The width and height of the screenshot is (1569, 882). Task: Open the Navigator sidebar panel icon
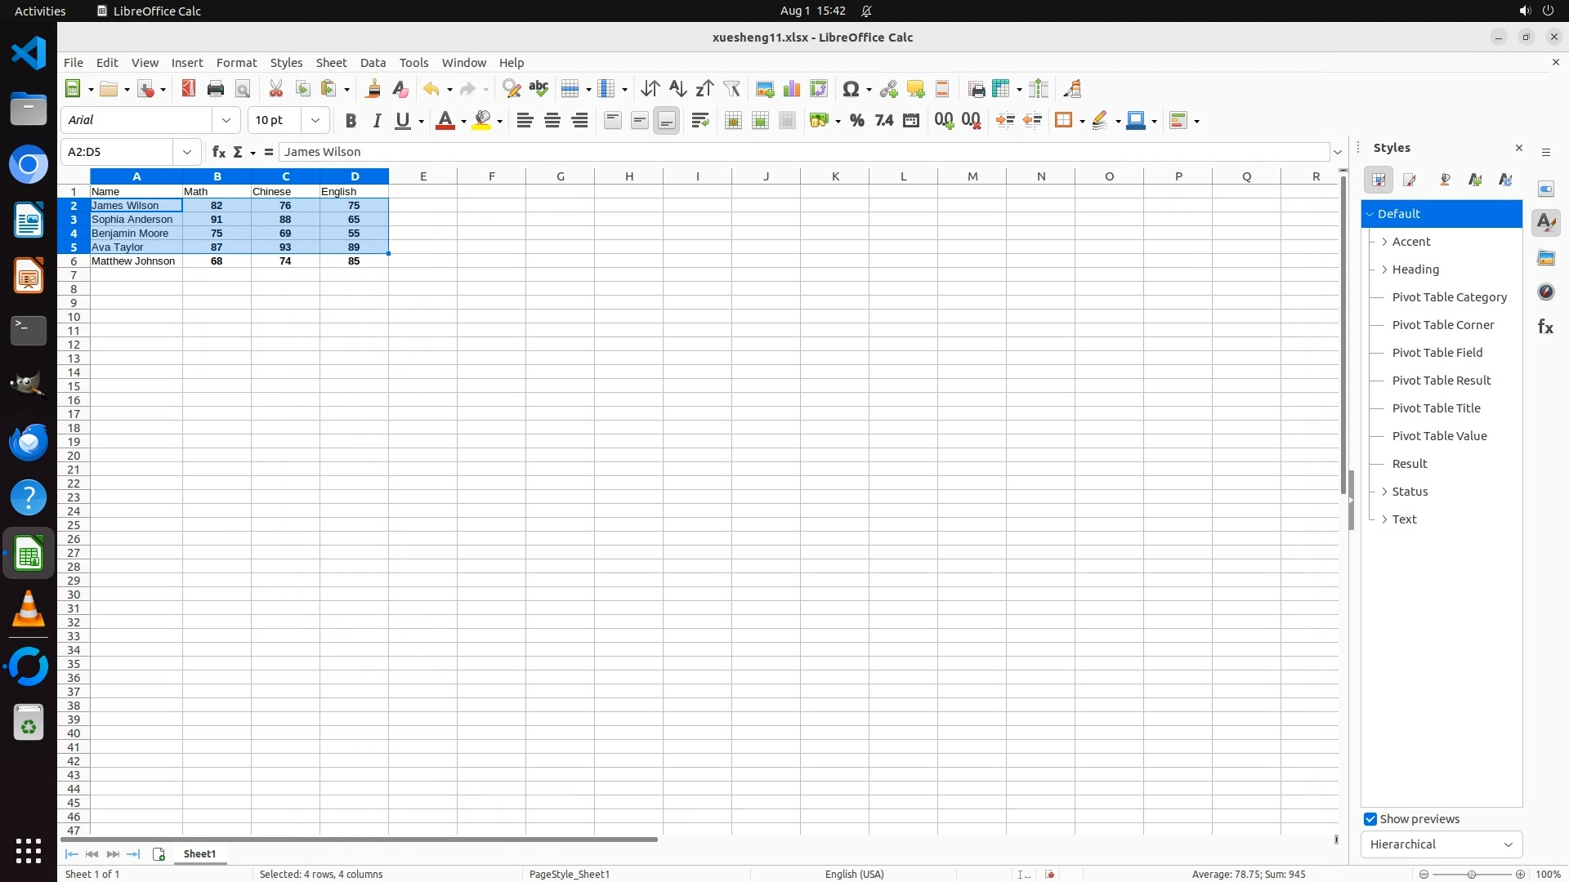click(1545, 292)
